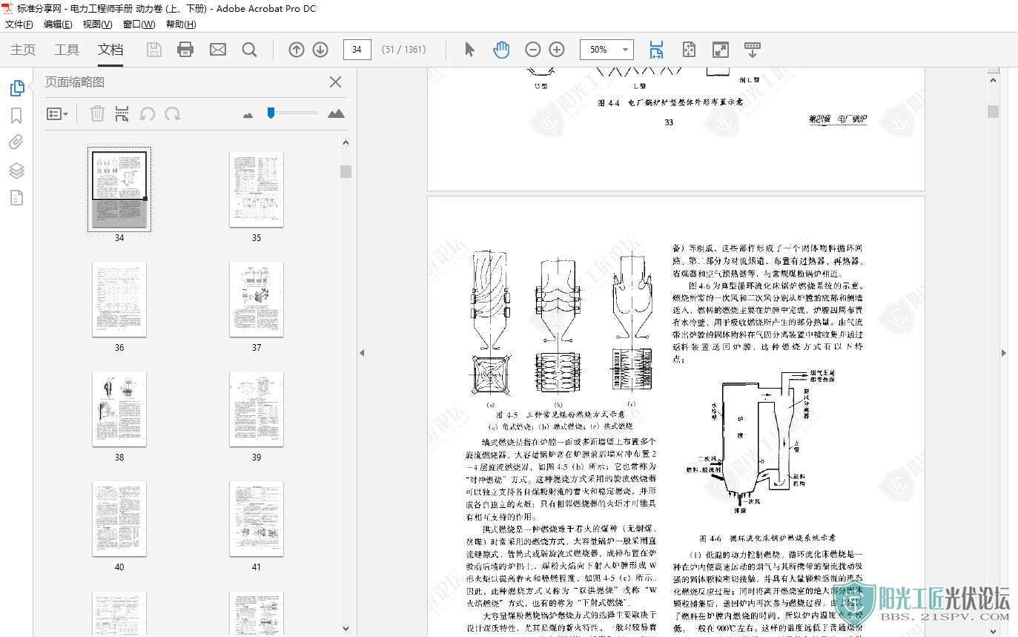Adjust the thumbnail size slider handle
1018x637 pixels.
[271, 113]
